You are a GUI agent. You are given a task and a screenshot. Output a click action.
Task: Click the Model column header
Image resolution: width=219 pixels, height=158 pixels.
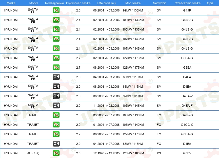[x=34, y=3]
